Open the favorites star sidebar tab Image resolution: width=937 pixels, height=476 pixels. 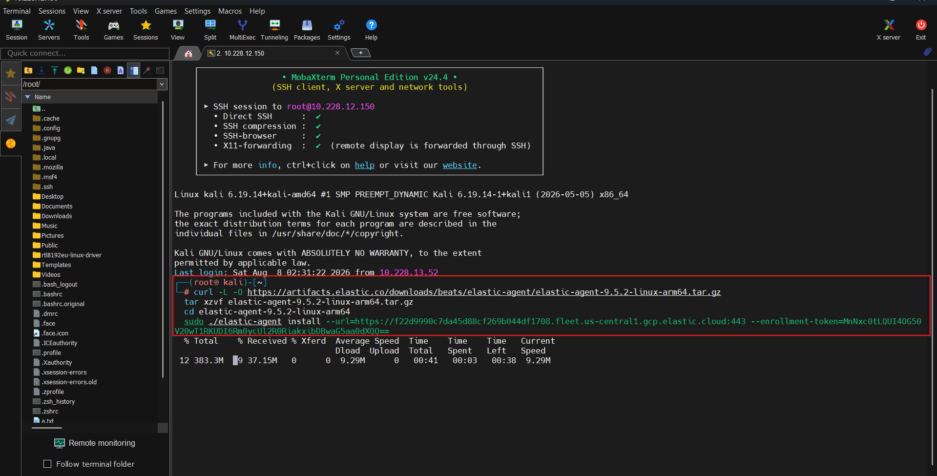11,74
